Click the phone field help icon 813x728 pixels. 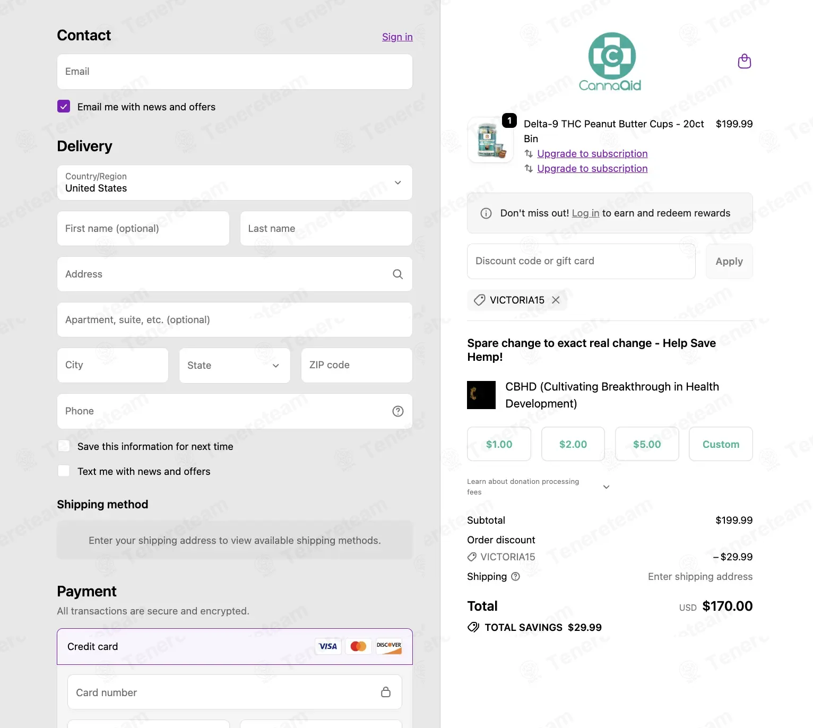coord(398,411)
